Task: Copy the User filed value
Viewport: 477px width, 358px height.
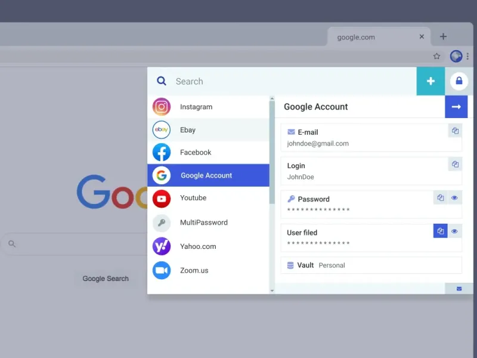Action: coord(440,231)
